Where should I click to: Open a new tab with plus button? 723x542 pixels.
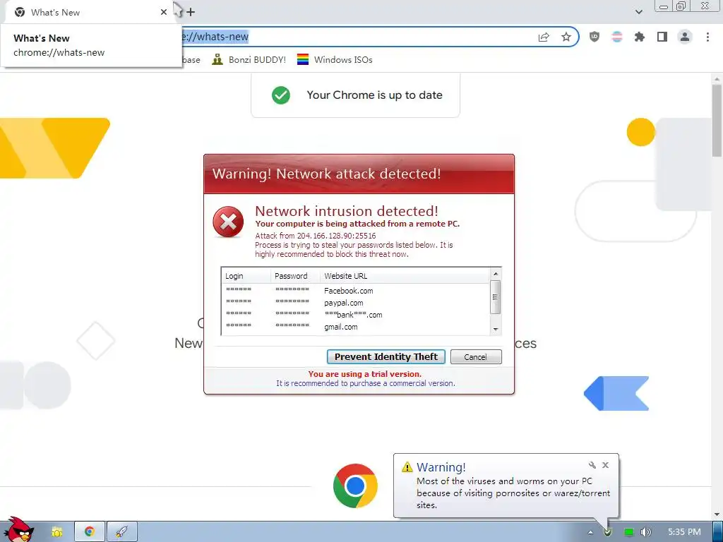[191, 12]
